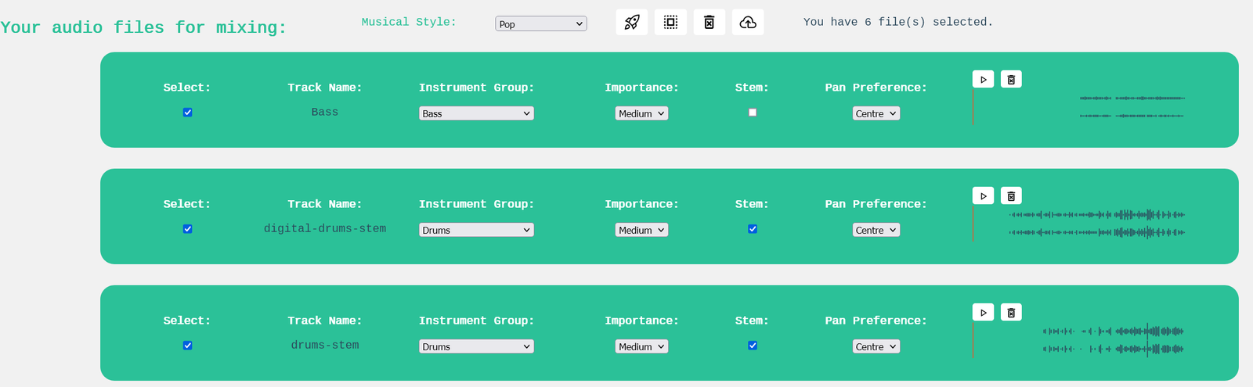Viewport: 1253px width, 387px height.
Task: Disable Stem checkbox for digital-drums-stem
Action: [753, 228]
